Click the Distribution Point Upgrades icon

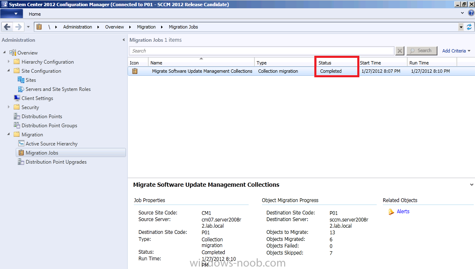[21, 162]
